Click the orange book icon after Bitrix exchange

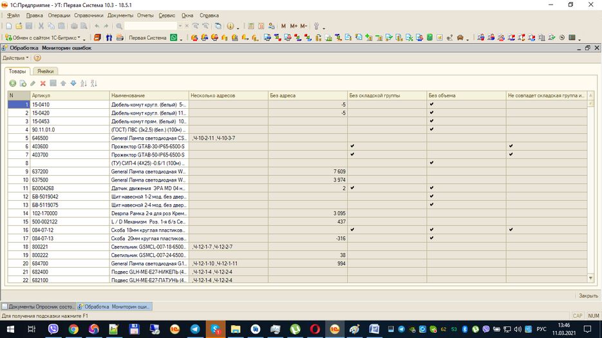(x=97, y=37)
